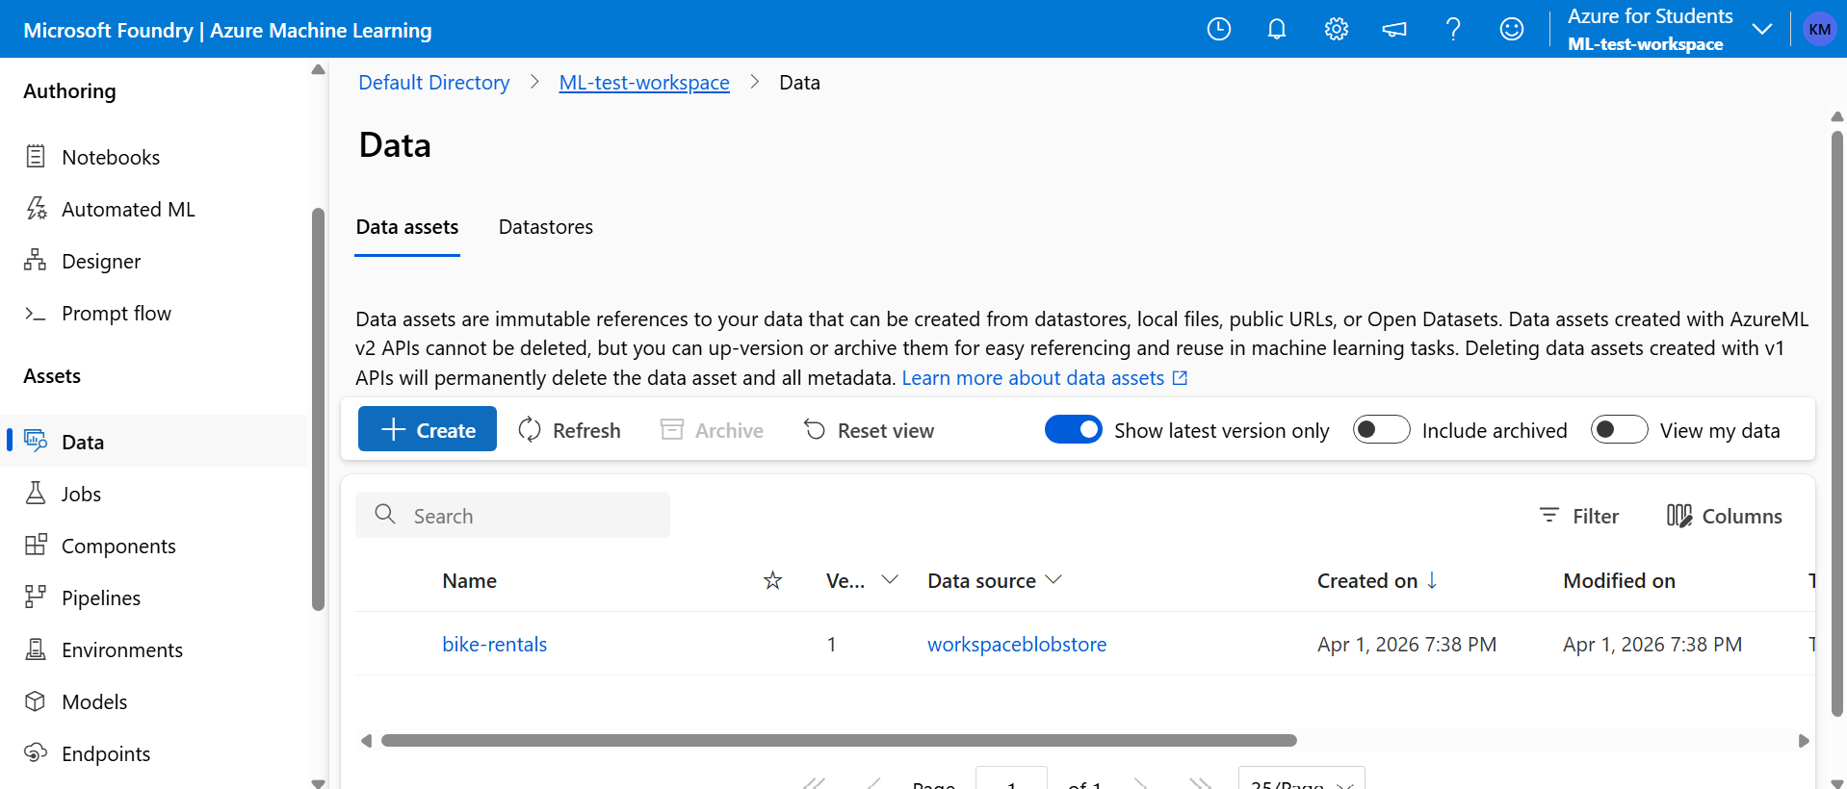Click the KM account avatar
Screen dimensions: 1847x789
pyautogui.click(x=1819, y=29)
